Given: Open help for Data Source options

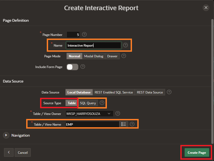Looking at the screenshot, I should pos(169,92).
